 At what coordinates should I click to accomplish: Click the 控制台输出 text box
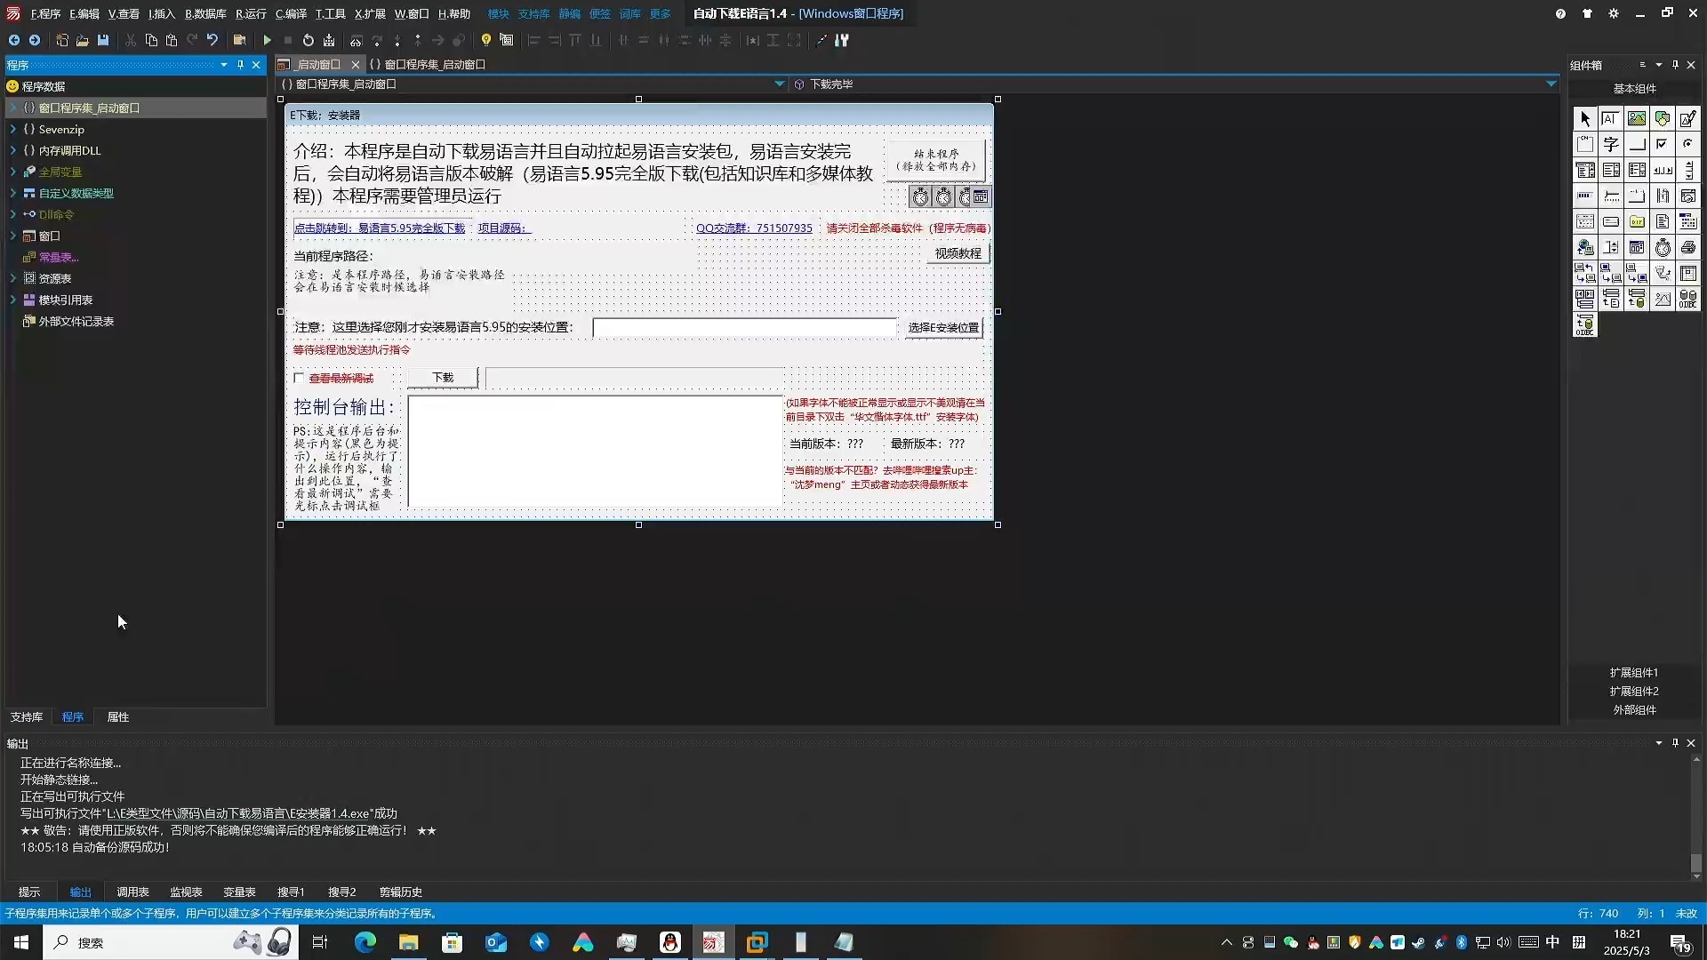point(595,452)
